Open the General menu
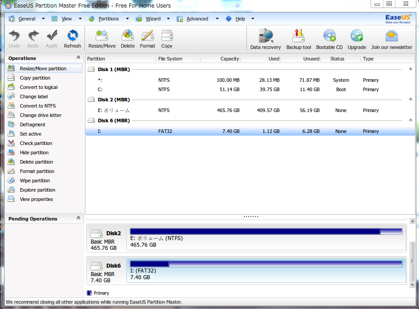Viewport: 419px width, 309px height. [x=27, y=19]
